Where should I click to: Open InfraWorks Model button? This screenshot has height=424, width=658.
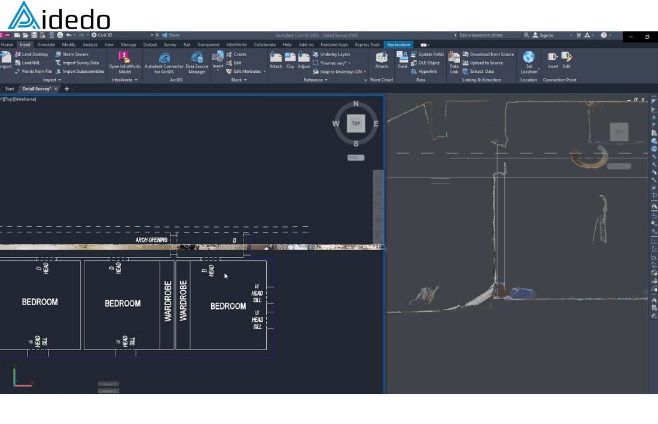tap(124, 63)
